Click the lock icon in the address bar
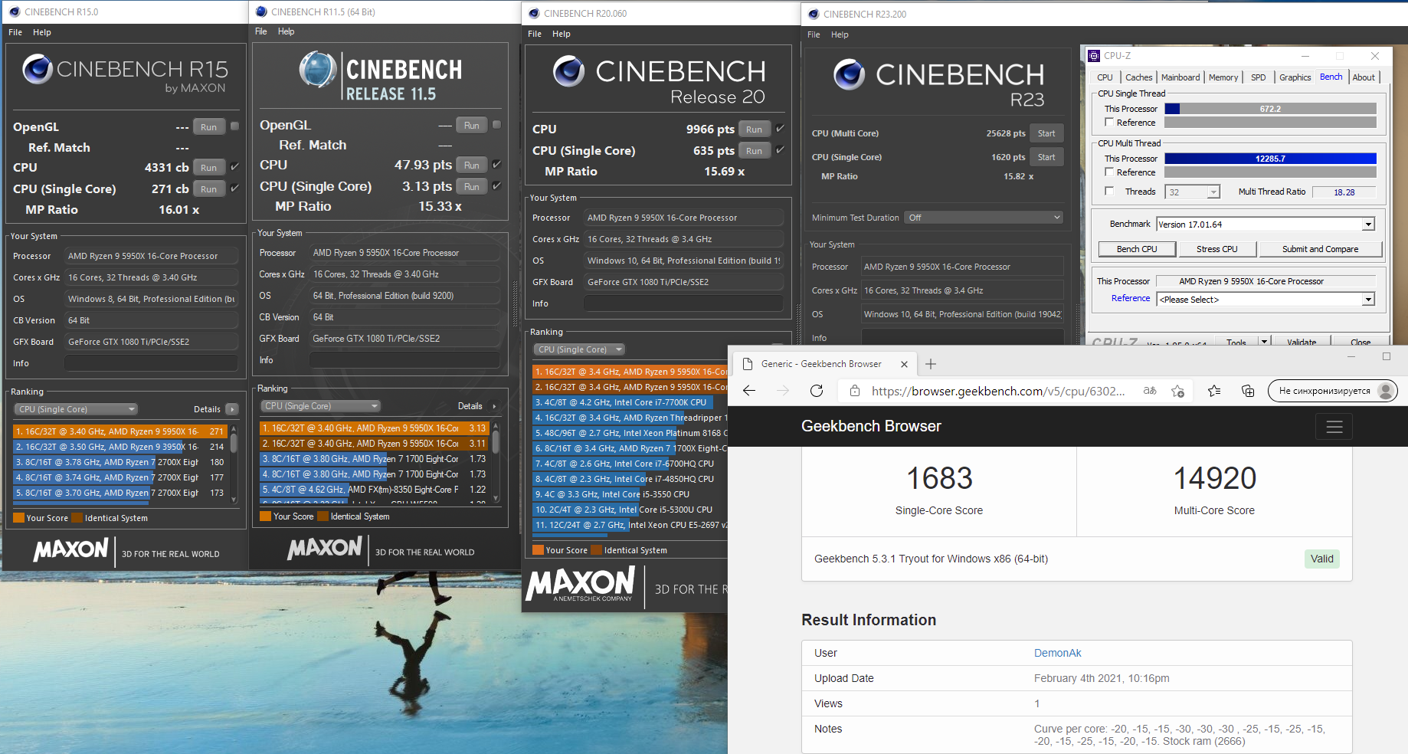 click(854, 391)
